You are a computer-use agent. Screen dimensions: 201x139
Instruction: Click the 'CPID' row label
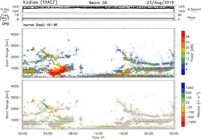click(x=6, y=24)
